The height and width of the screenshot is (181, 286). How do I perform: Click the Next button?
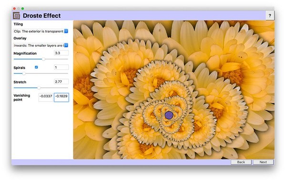(x=263, y=162)
